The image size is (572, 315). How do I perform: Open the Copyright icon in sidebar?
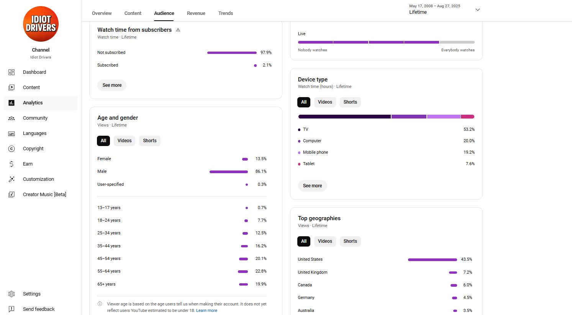pyautogui.click(x=11, y=149)
